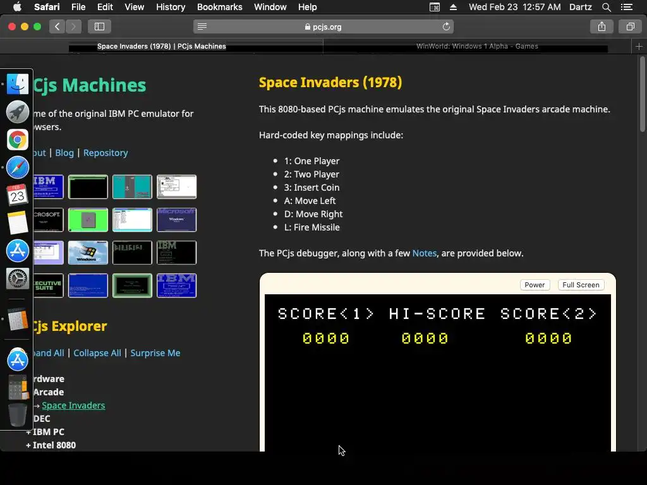Click the page vertical scrollbar
This screenshot has width=647, height=485.
coord(642,95)
